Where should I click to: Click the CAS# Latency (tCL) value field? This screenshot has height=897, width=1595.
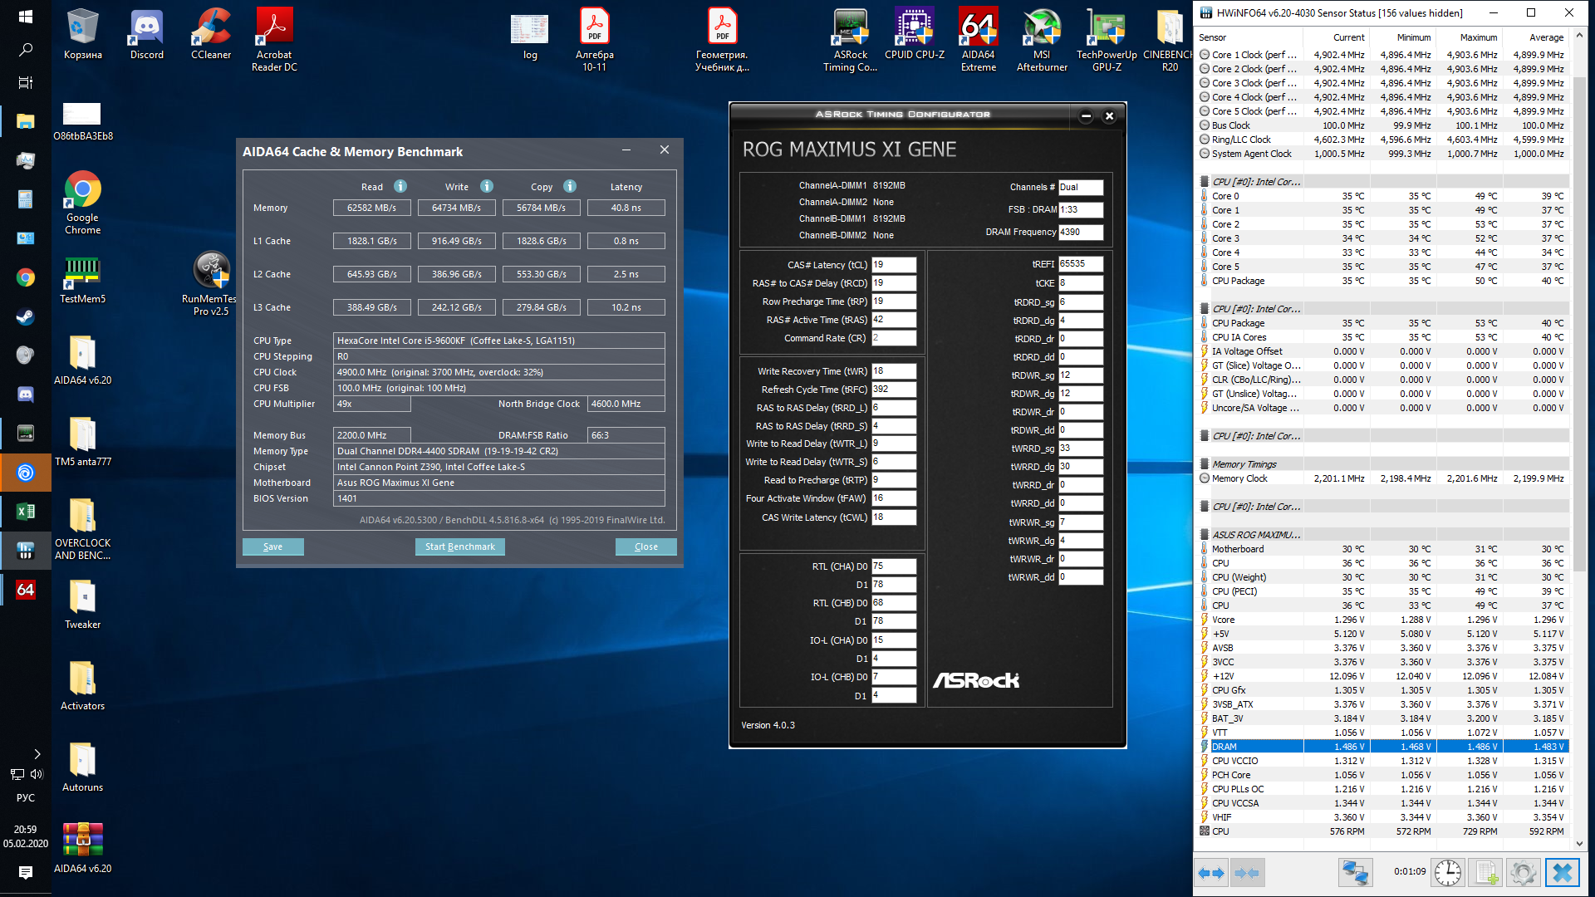[x=894, y=265]
